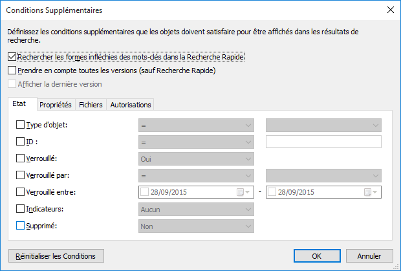Open the Verrouillé Oui dropdown
401x271 pixels.
point(196,158)
